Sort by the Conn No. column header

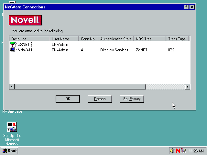(88, 39)
